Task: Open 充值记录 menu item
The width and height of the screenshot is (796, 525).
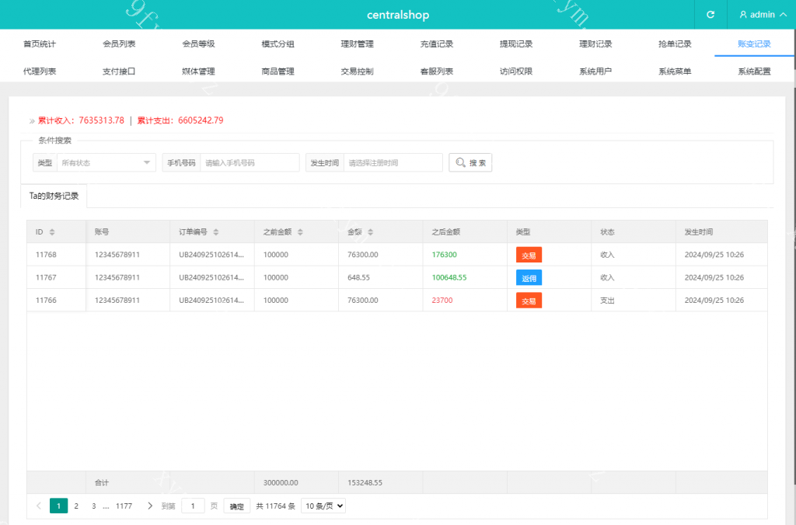Action: click(437, 43)
